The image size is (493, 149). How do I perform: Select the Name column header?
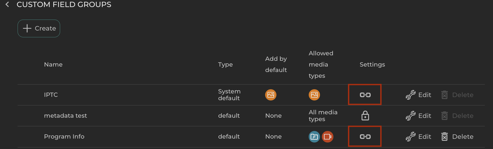(x=53, y=64)
